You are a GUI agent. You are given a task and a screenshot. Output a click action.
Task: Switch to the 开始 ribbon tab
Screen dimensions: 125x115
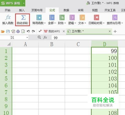7,10
